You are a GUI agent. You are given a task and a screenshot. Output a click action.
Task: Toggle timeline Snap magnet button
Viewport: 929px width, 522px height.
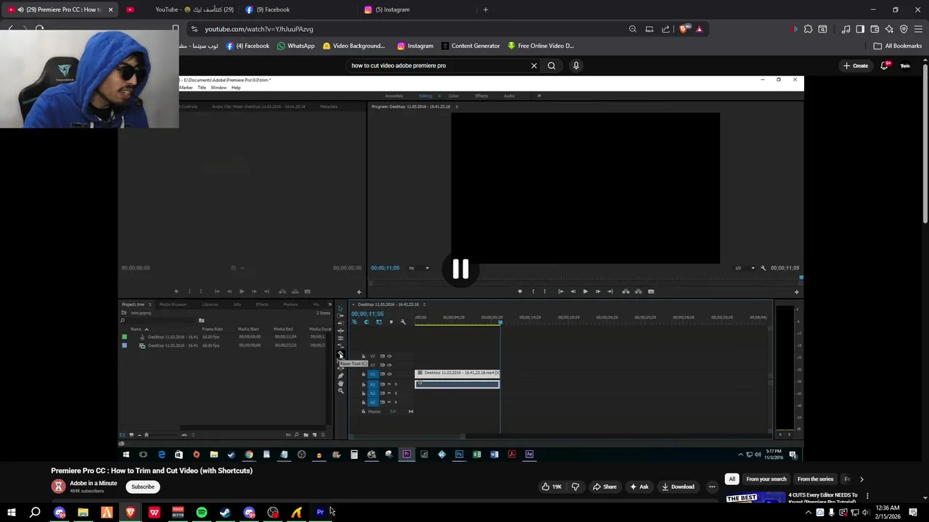click(x=367, y=322)
